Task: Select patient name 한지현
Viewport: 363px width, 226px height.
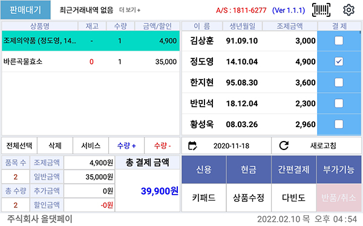Action: point(201,83)
